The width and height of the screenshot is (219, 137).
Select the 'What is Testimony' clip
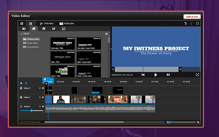[62, 99]
